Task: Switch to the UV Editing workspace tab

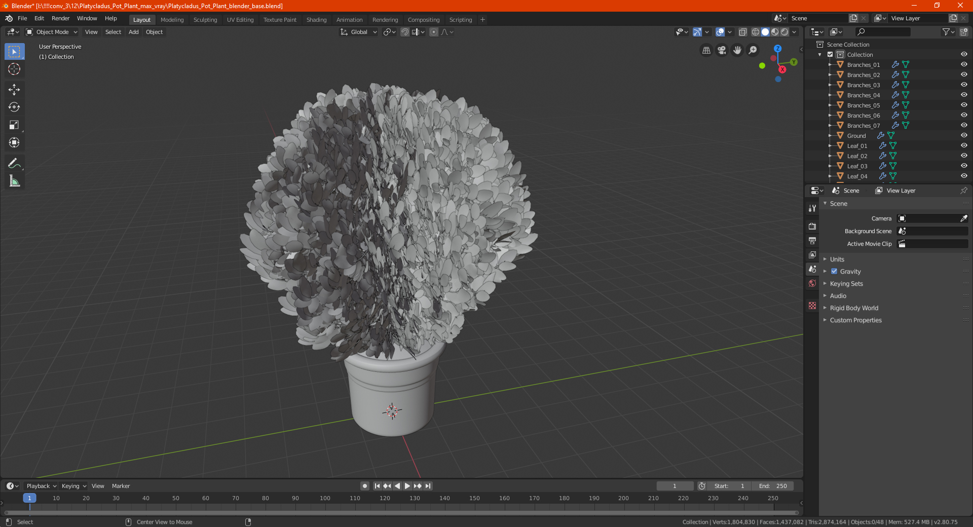Action: (x=240, y=20)
